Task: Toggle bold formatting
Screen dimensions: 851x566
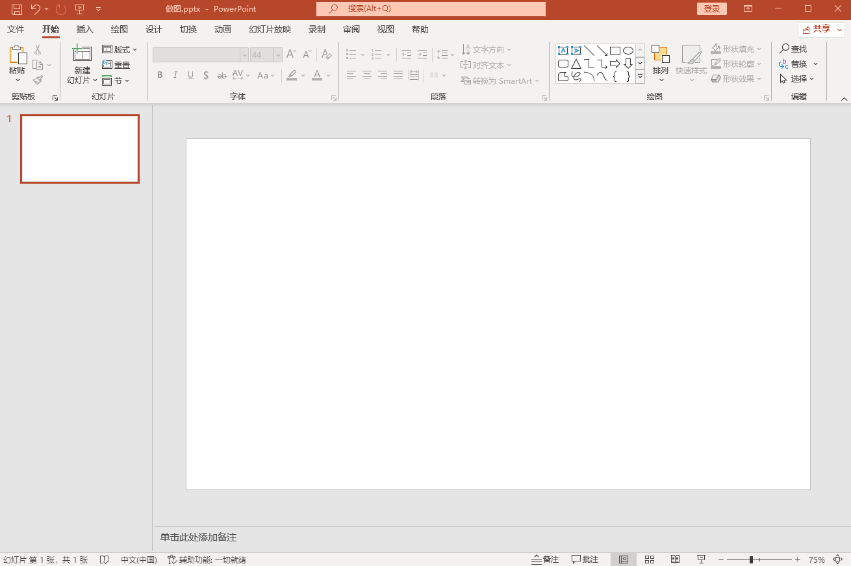Action: point(160,75)
